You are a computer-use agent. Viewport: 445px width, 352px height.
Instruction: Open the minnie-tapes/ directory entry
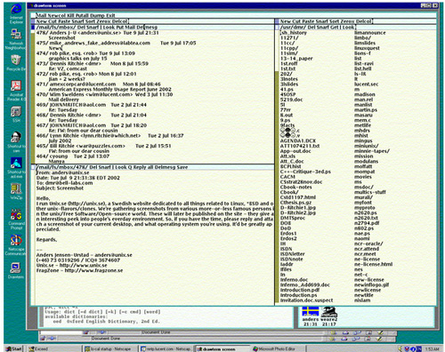tap(372, 151)
